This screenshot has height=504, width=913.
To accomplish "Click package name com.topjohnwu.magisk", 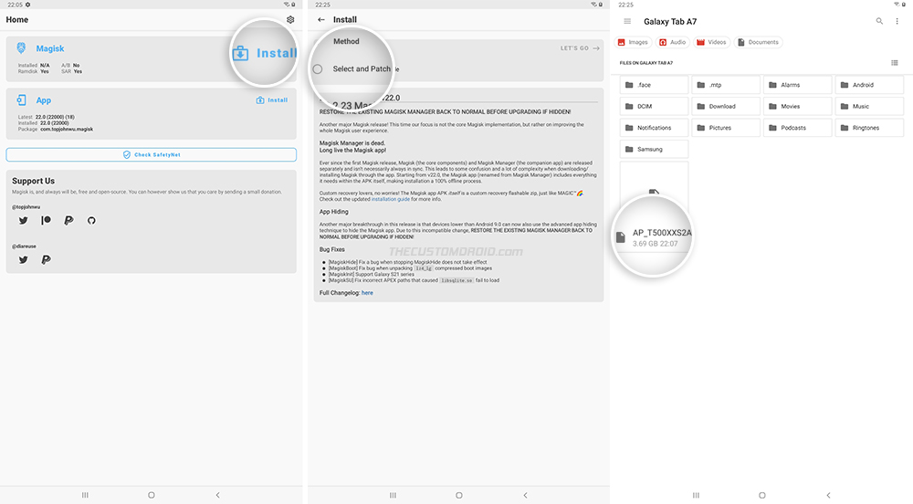I will (x=67, y=130).
